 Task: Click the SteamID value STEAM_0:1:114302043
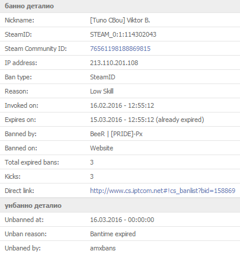[123, 34]
